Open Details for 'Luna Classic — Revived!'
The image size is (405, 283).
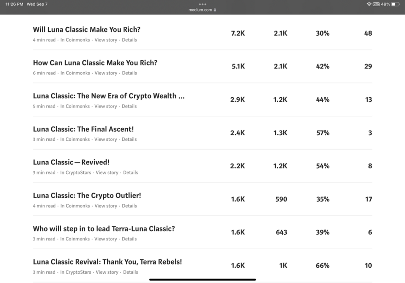(x=131, y=173)
